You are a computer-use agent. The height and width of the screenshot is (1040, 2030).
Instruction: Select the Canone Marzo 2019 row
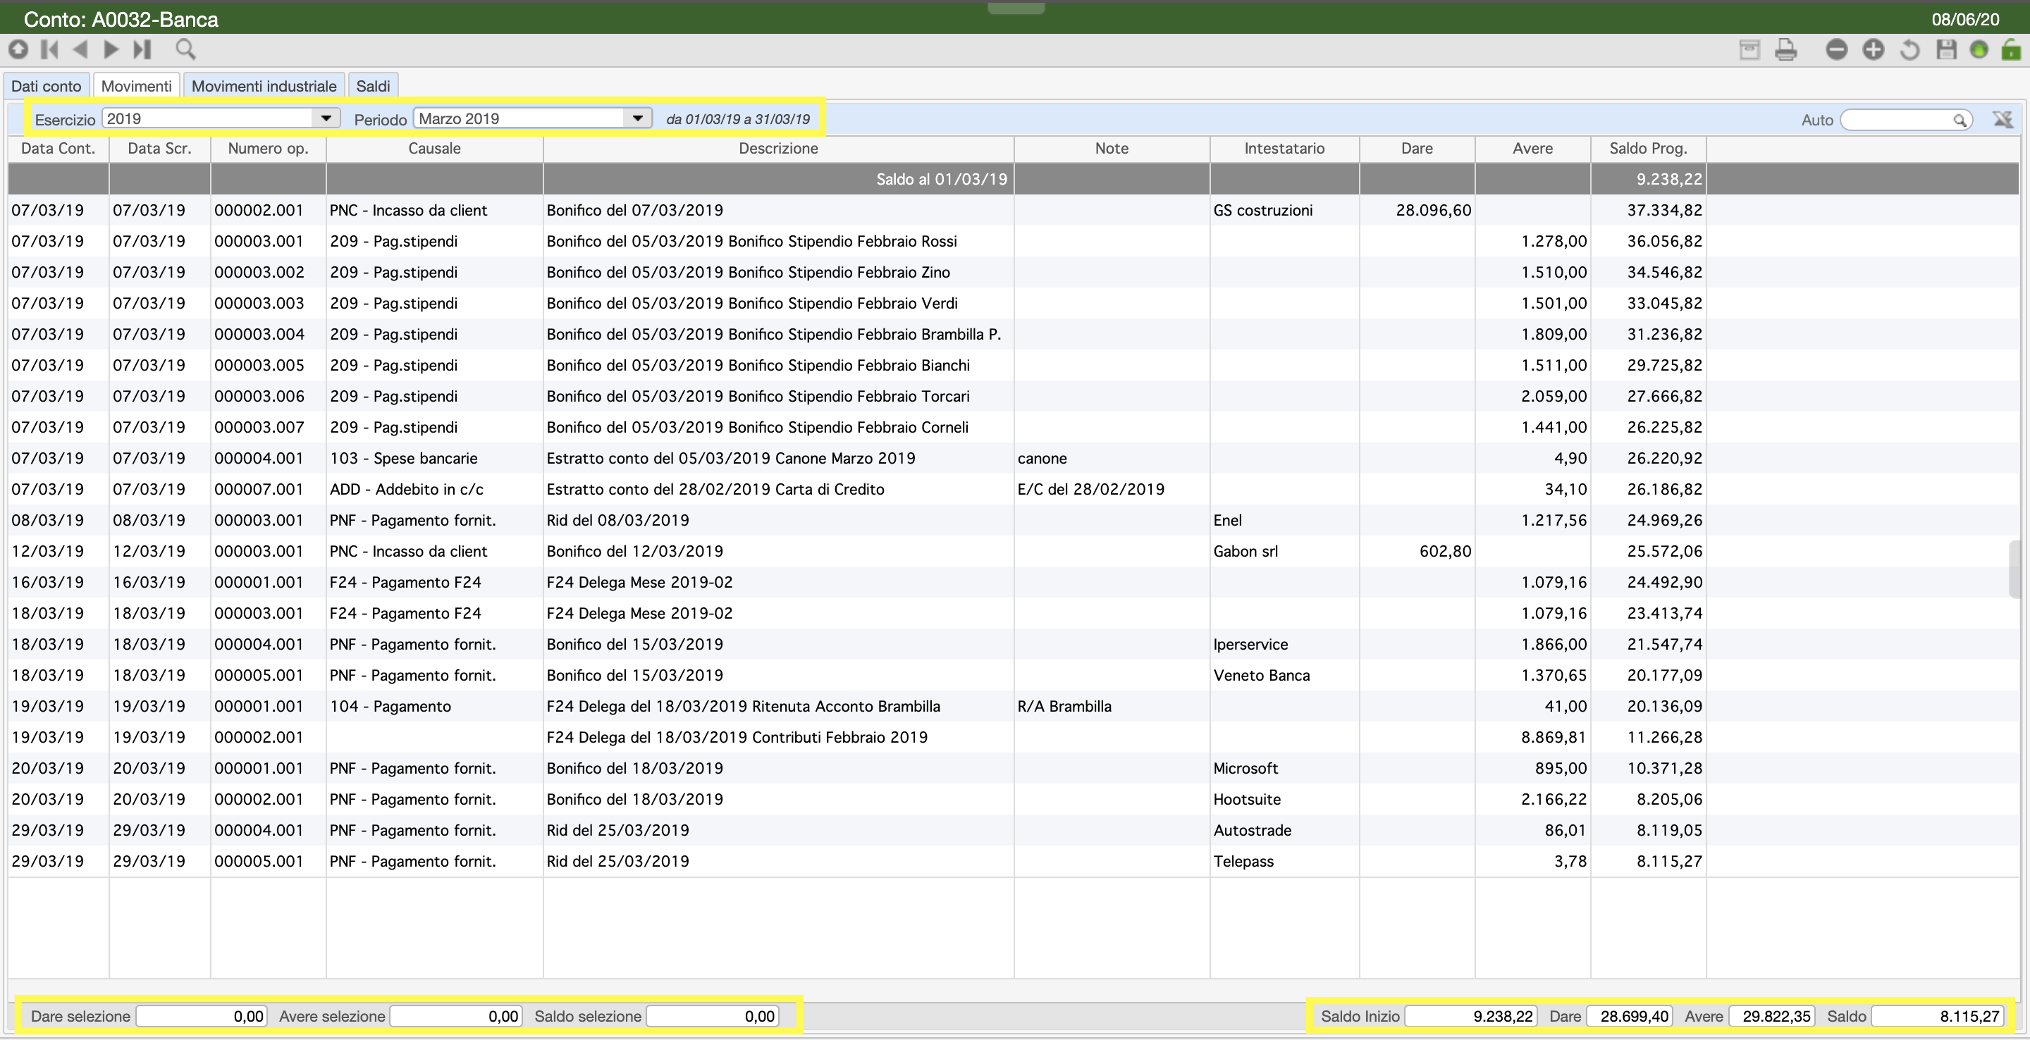coord(1014,458)
